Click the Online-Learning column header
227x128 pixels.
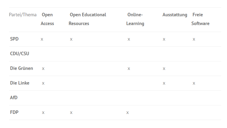135,19
